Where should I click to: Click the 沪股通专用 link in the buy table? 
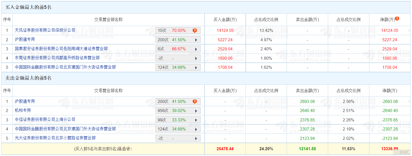point(25,39)
